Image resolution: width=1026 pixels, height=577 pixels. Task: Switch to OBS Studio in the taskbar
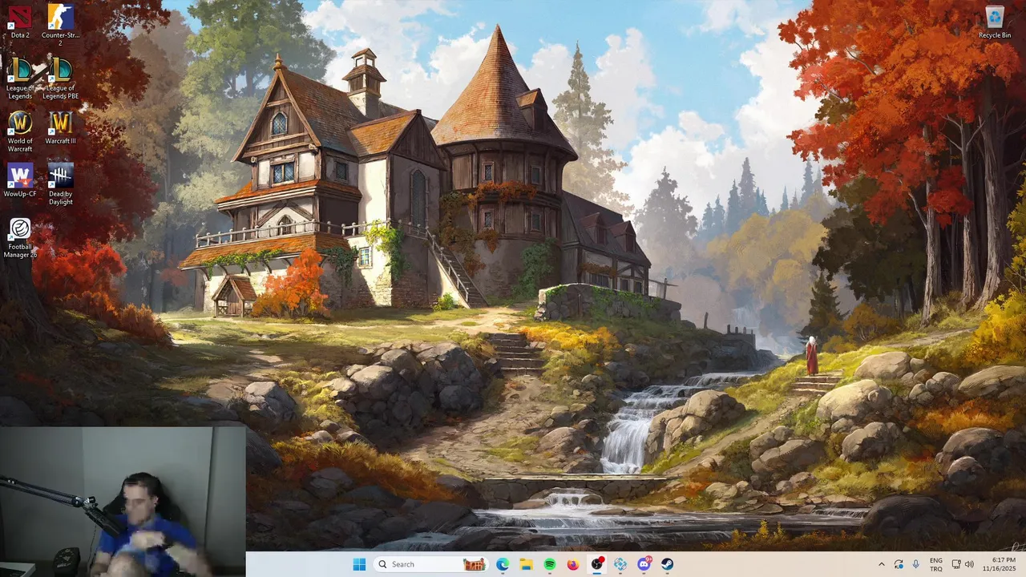pos(597,564)
